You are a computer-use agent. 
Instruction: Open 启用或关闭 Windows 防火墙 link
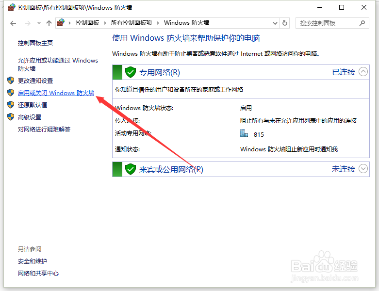click(x=56, y=93)
